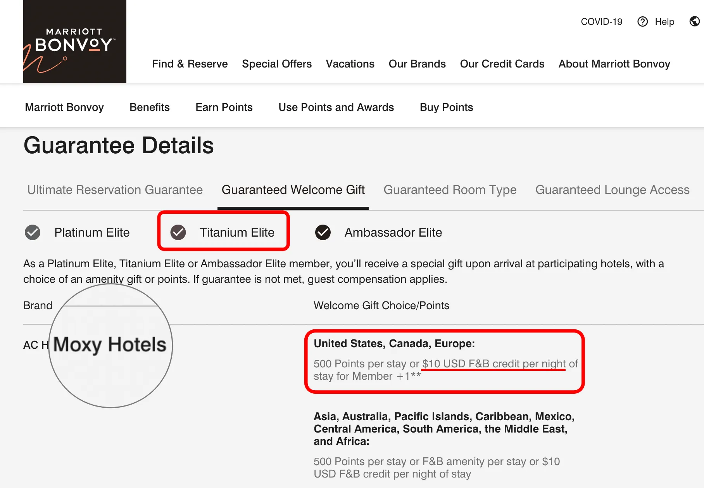Image resolution: width=704 pixels, height=488 pixels.
Task: Click the paragraph beginning As a Platinum Elite
Action: pos(343,272)
